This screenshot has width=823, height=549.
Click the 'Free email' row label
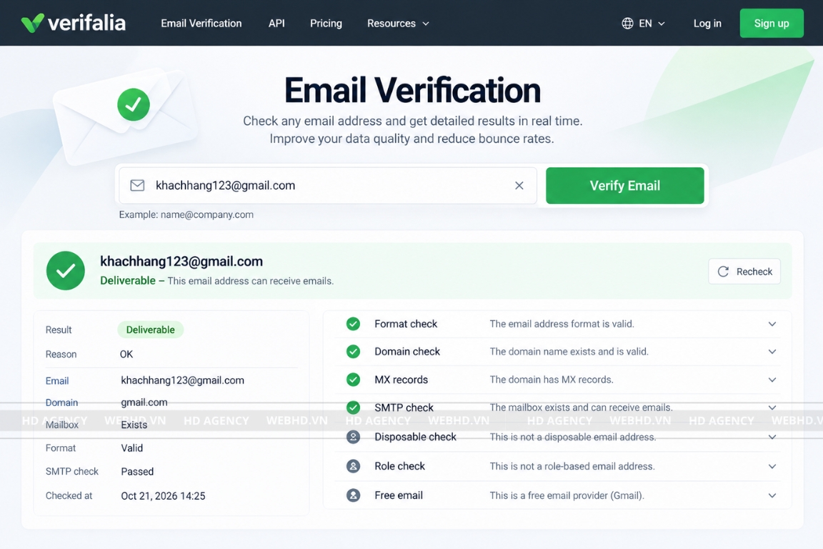[x=399, y=495]
